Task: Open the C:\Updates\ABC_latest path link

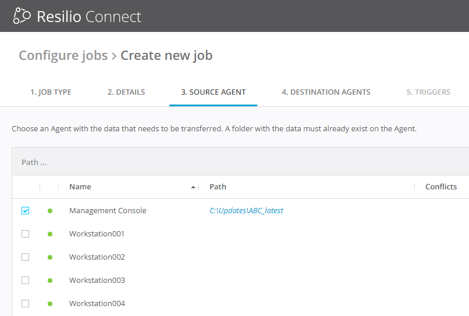Action: [246, 211]
